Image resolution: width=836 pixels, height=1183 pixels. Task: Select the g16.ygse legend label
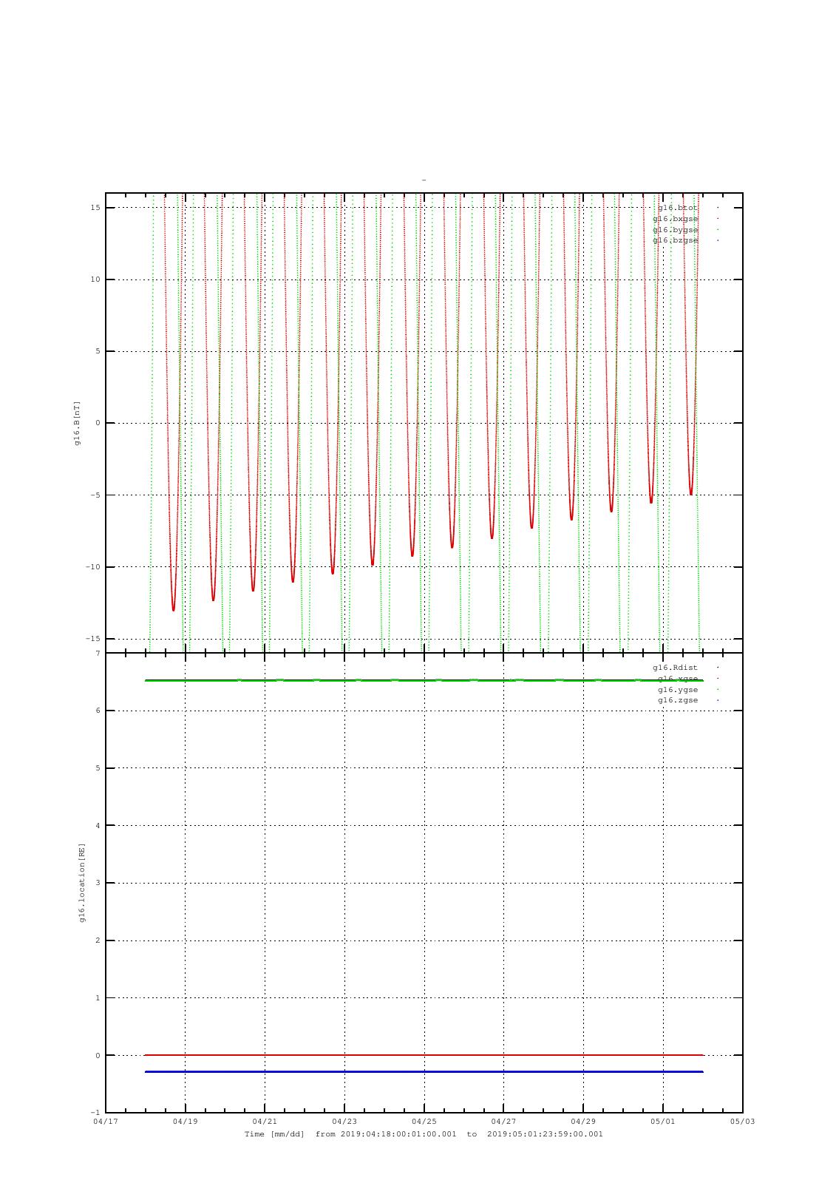point(678,689)
